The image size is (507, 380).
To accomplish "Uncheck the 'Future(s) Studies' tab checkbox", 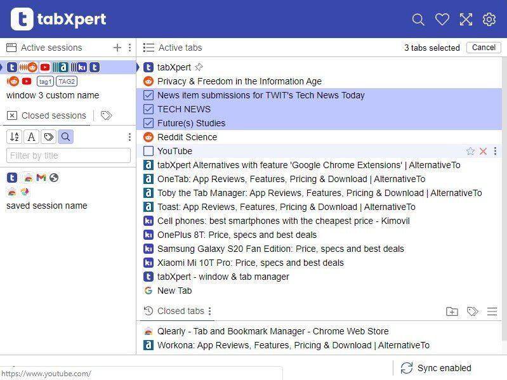I will coord(148,123).
